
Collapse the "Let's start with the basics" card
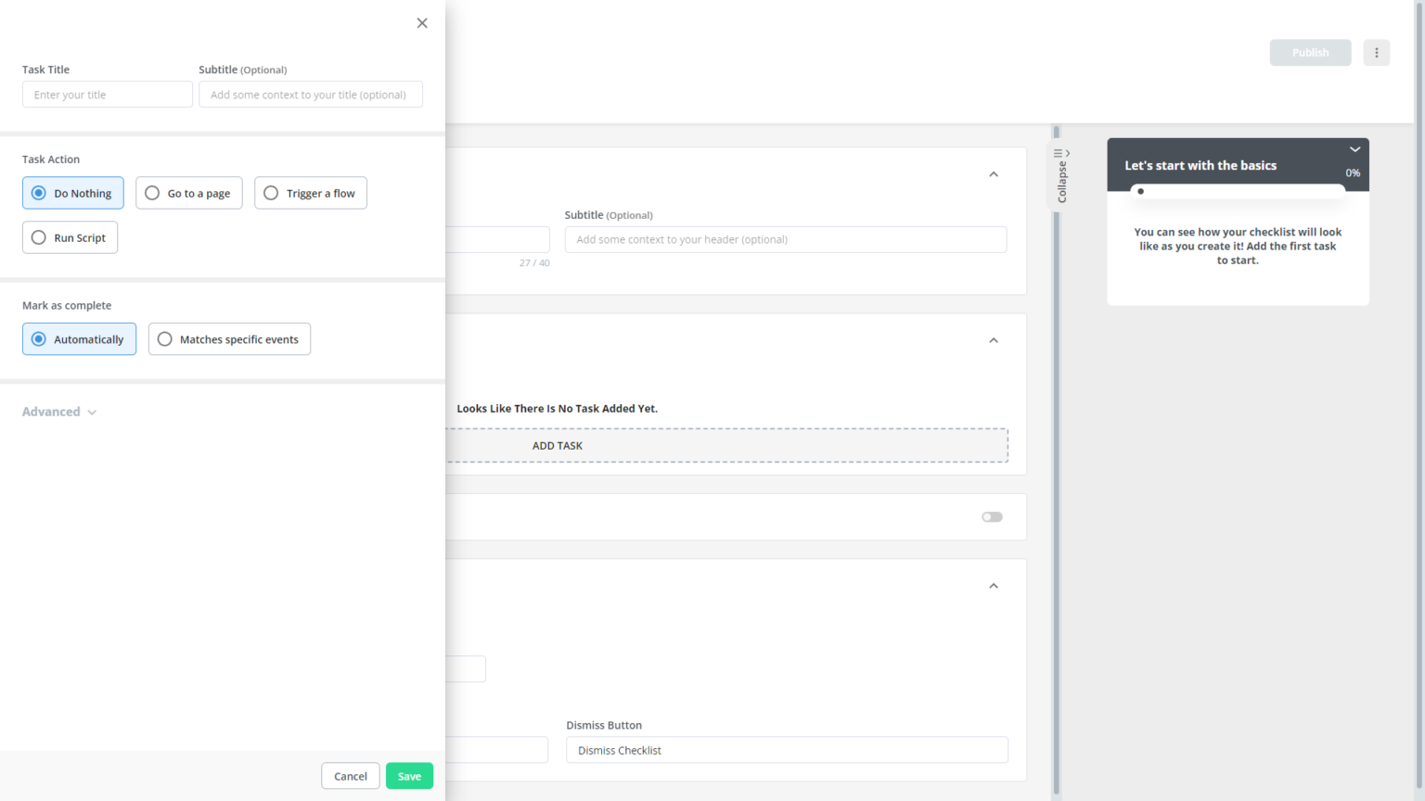(x=1354, y=149)
